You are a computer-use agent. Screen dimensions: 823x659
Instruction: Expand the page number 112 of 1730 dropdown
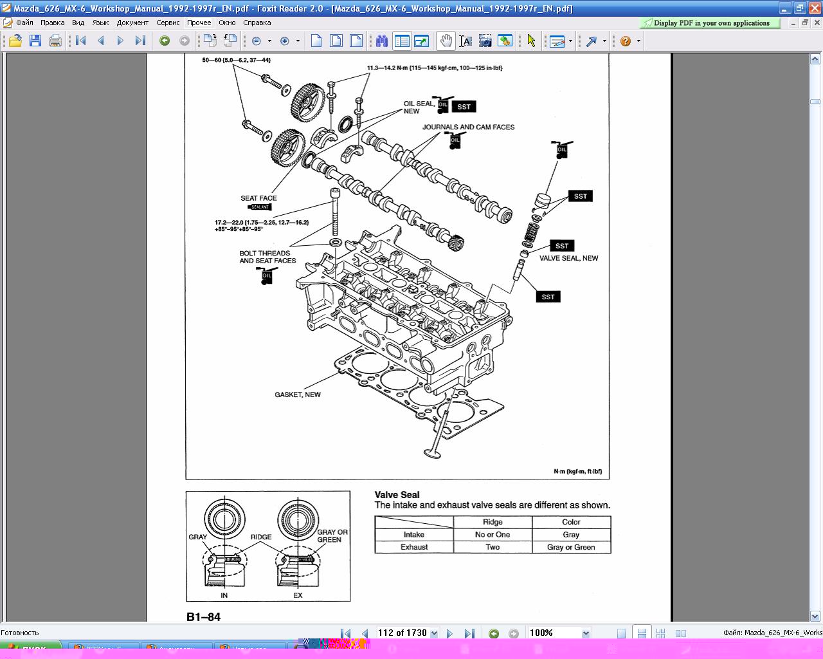[x=433, y=633]
